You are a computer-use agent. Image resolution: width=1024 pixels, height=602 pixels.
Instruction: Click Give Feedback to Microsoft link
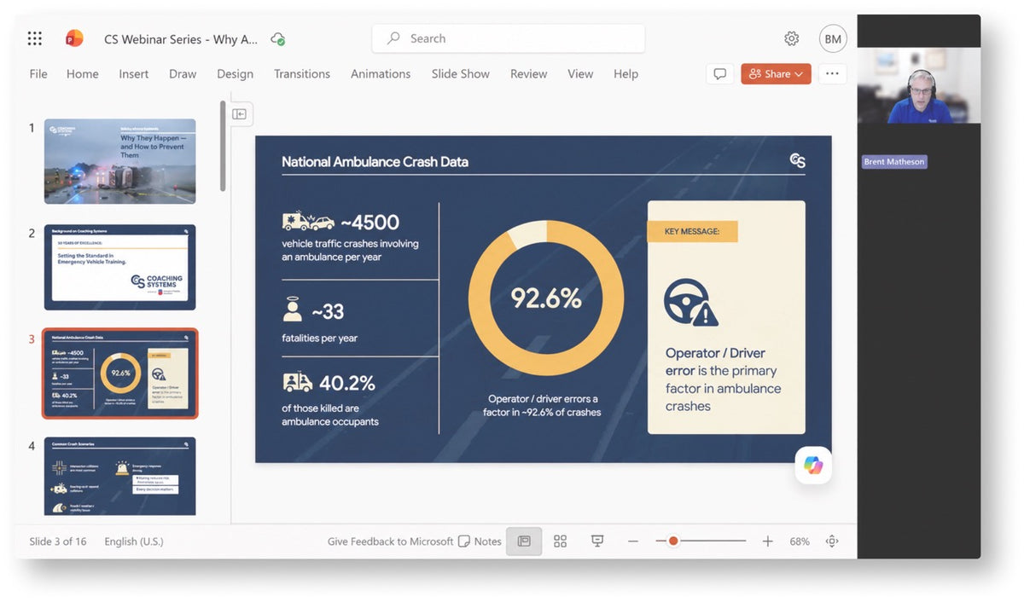(x=391, y=541)
